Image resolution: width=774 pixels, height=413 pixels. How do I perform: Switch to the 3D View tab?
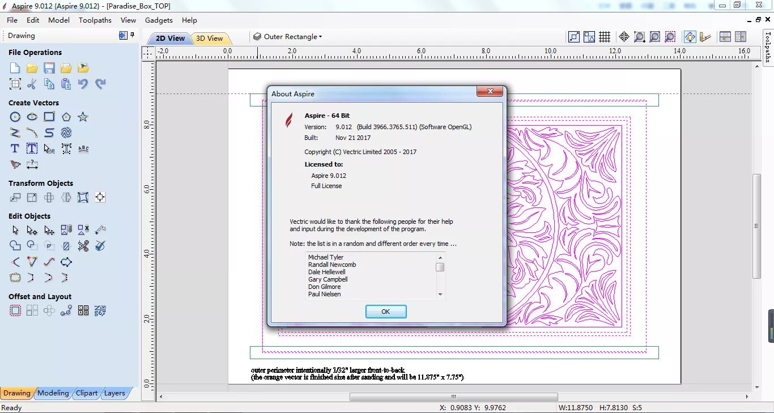pos(210,39)
